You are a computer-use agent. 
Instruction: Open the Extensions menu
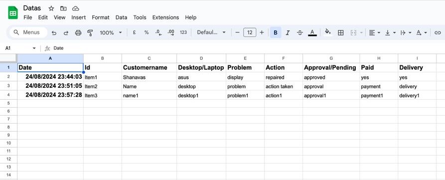pos(166,17)
